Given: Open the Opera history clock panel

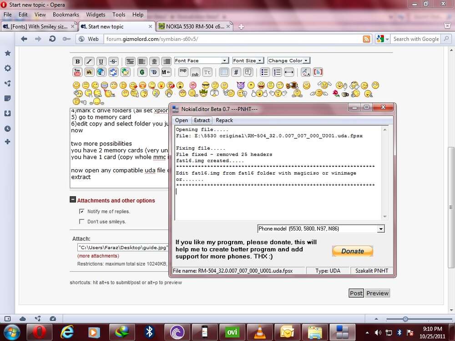Looking at the screenshot, I should [8, 129].
